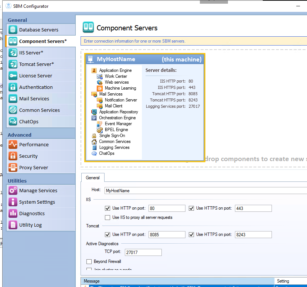Viewport: 307px width, 287px height.
Task: Toggle the Beyond Firewall checkbox
Action: point(89,261)
